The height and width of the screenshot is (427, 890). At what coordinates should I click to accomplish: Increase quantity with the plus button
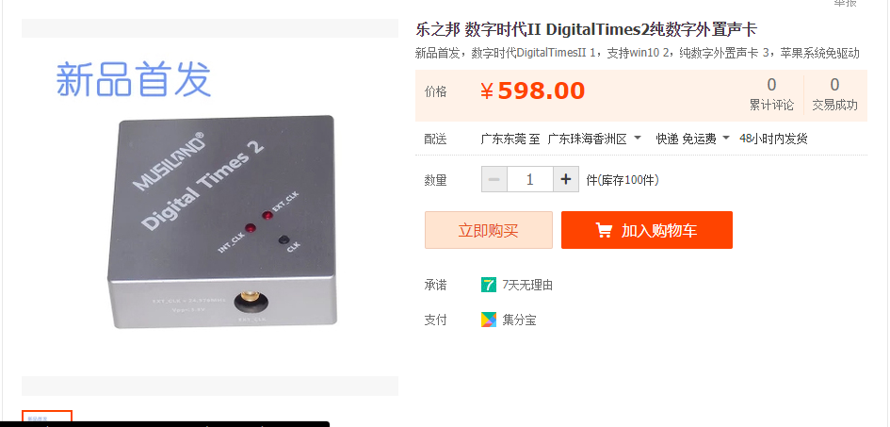[566, 179]
